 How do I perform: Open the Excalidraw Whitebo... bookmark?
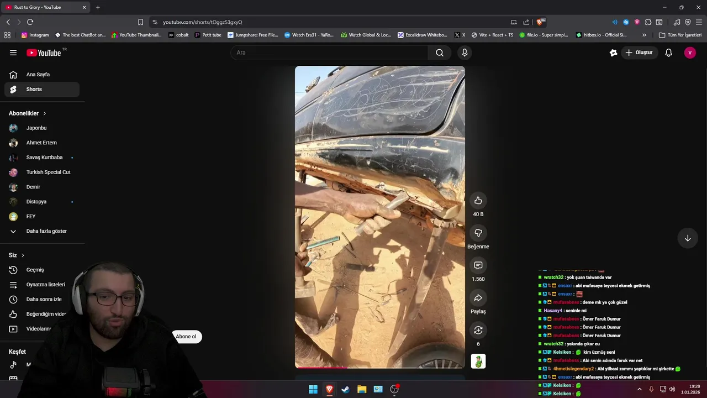click(422, 35)
